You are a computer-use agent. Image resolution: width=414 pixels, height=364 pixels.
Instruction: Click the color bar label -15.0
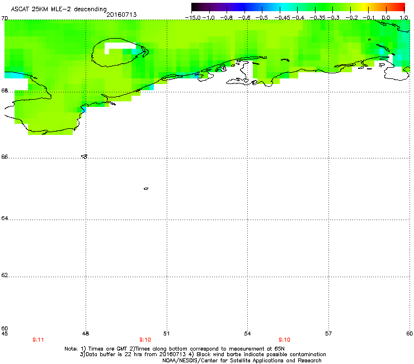click(193, 18)
